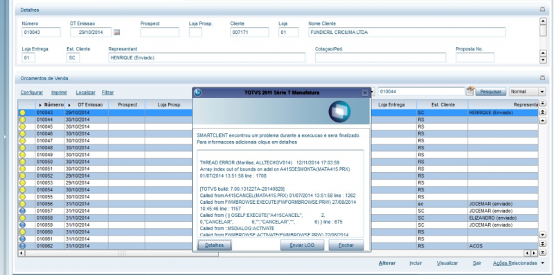Click Imprimir link
The width and height of the screenshot is (554, 275).
[x=59, y=93]
